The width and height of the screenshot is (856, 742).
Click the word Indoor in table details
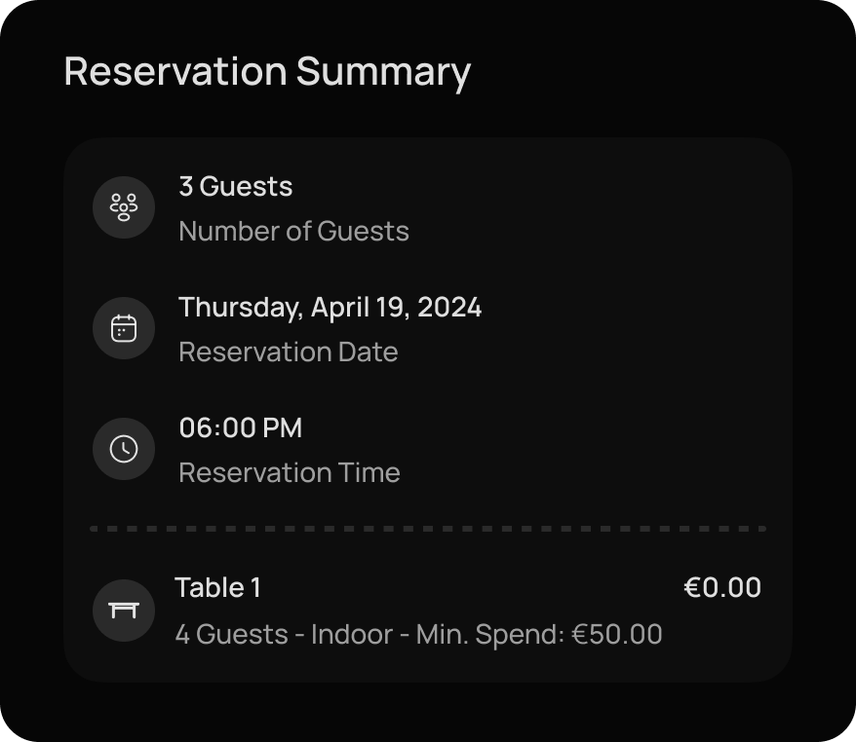pyautogui.click(x=352, y=635)
